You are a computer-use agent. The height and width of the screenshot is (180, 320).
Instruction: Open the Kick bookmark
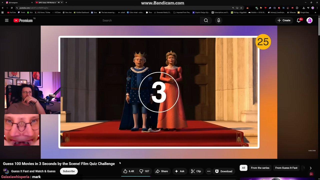(x=30, y=12)
